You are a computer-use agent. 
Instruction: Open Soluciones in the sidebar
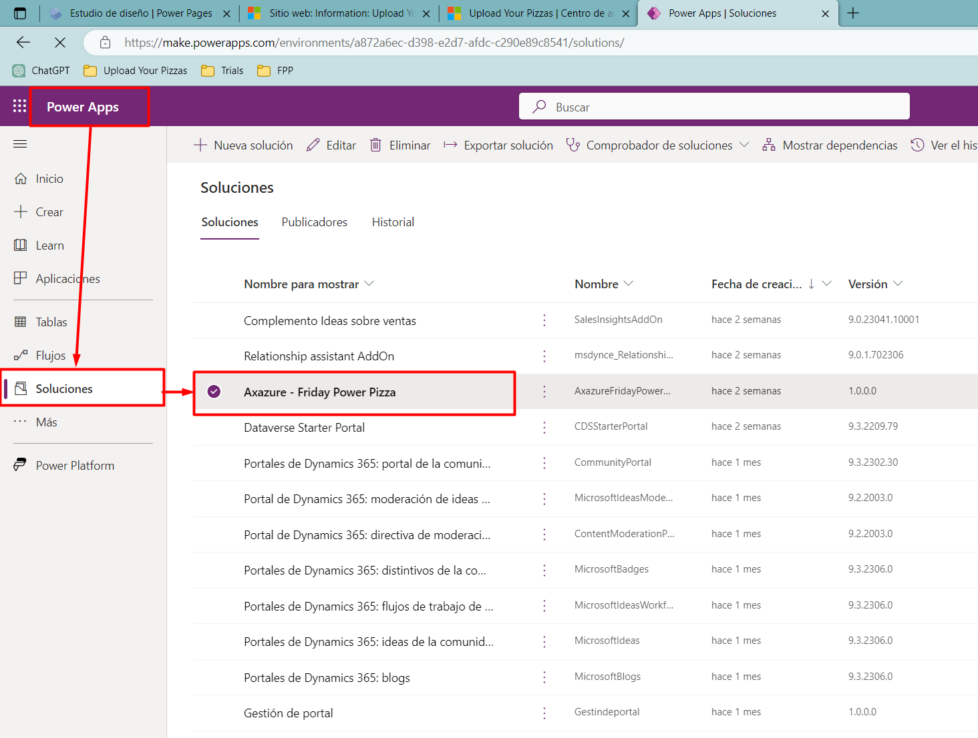coord(64,389)
